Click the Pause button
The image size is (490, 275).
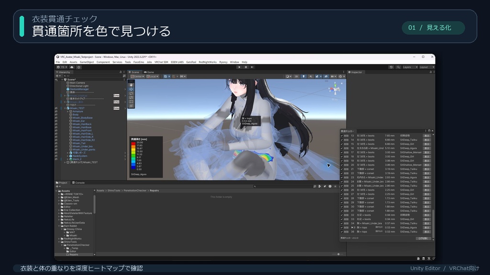point(245,67)
